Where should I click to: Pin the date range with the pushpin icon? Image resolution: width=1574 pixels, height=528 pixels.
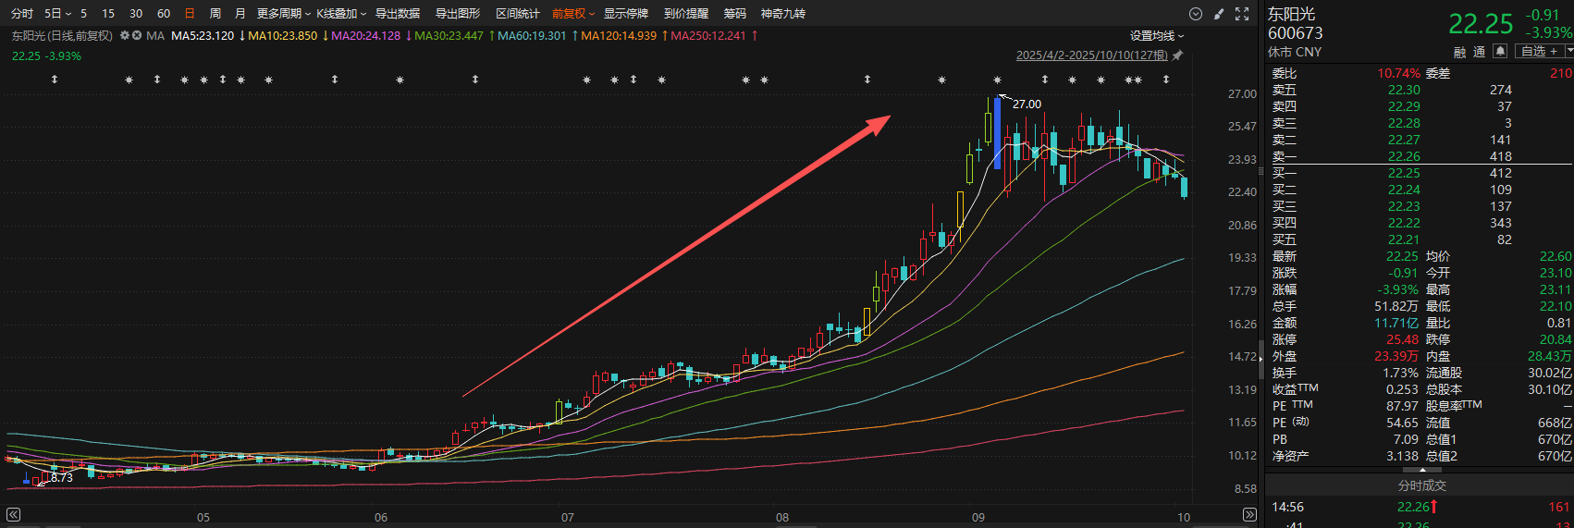coord(1177,55)
